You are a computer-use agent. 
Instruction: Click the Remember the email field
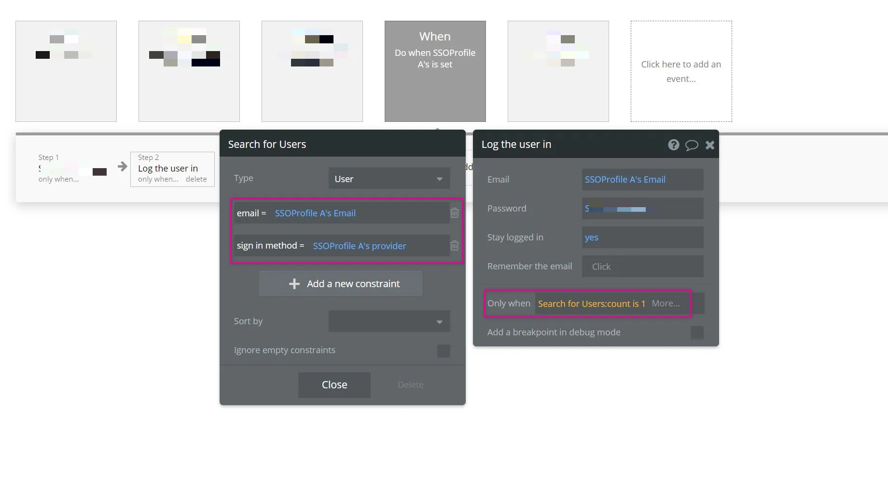click(642, 266)
